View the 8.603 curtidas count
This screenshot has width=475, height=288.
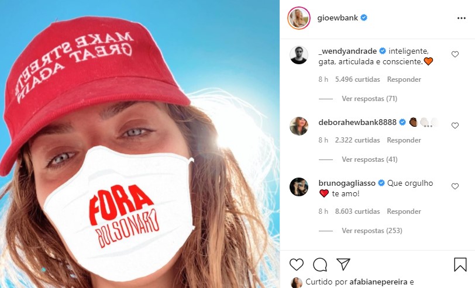pos(357,211)
